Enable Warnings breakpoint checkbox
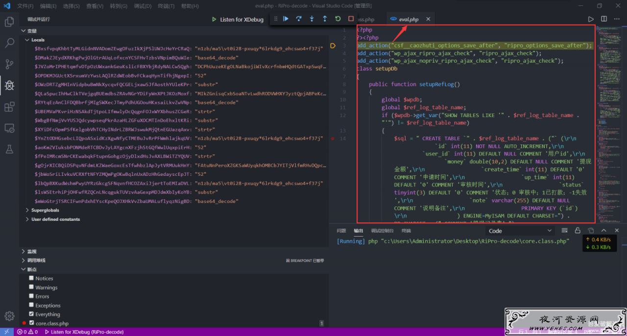Image resolution: width=627 pixels, height=336 pixels. tap(31, 287)
